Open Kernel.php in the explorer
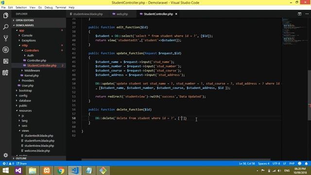 38,75
